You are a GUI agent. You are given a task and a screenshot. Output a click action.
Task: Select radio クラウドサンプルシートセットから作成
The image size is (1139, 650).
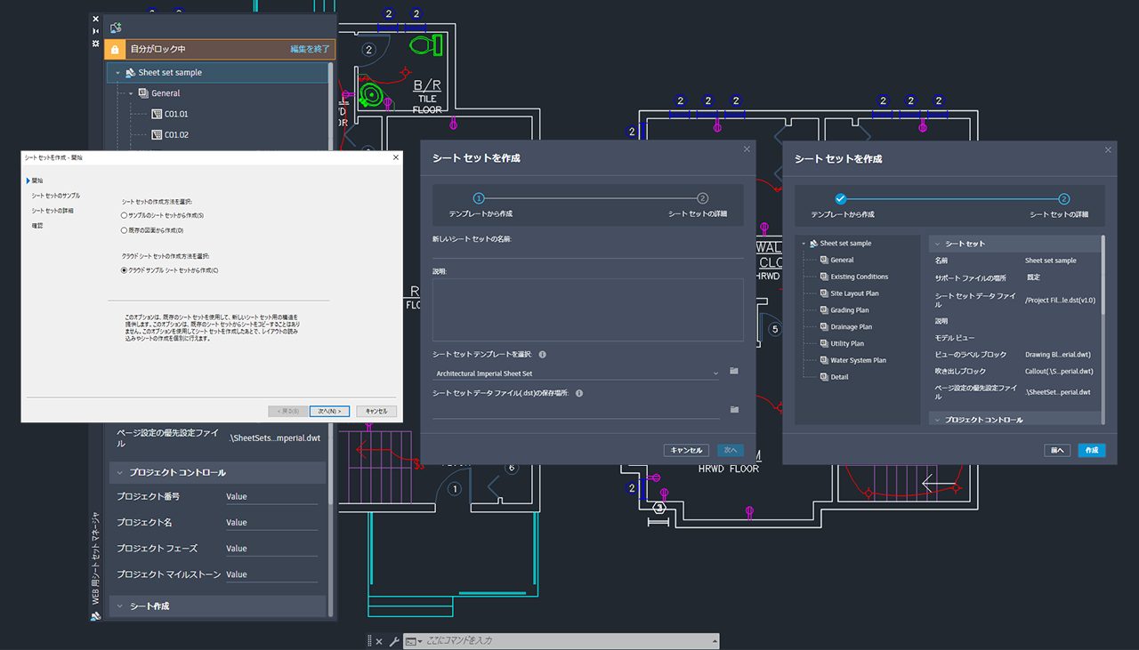125,270
